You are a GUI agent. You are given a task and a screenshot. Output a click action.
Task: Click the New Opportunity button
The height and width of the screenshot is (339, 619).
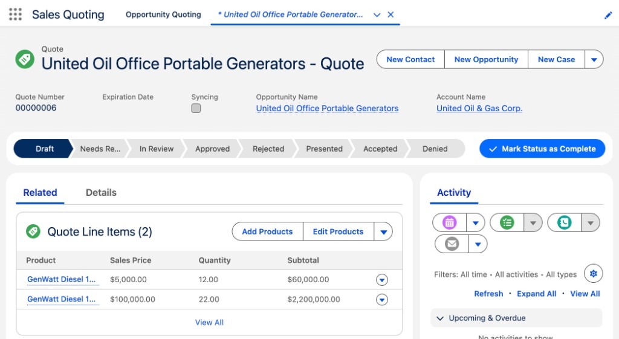[x=486, y=60]
